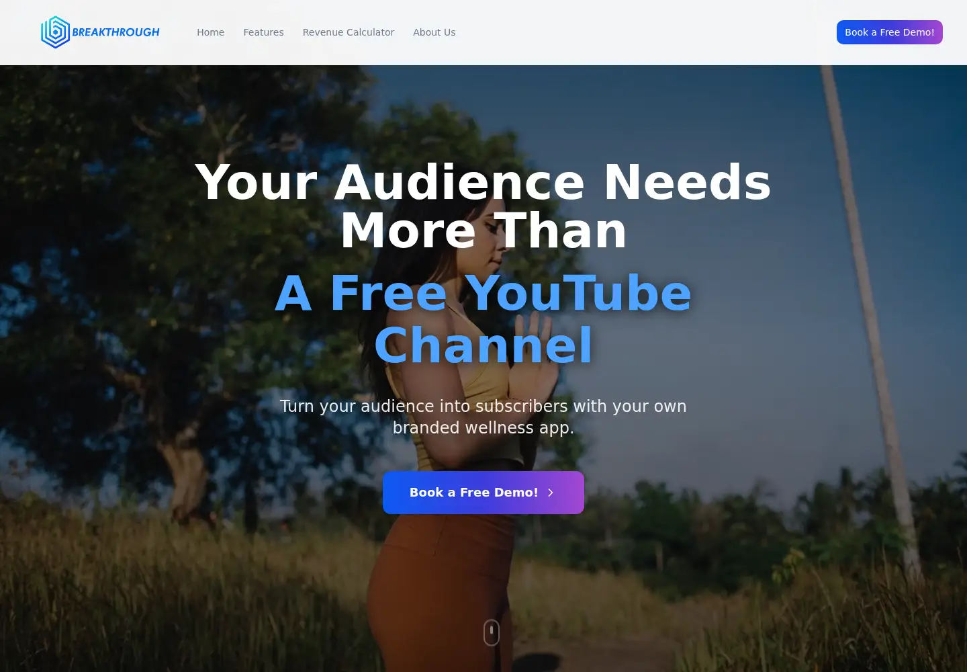This screenshot has height=672, width=967.
Task: Go to the Features page
Action: coord(263,32)
